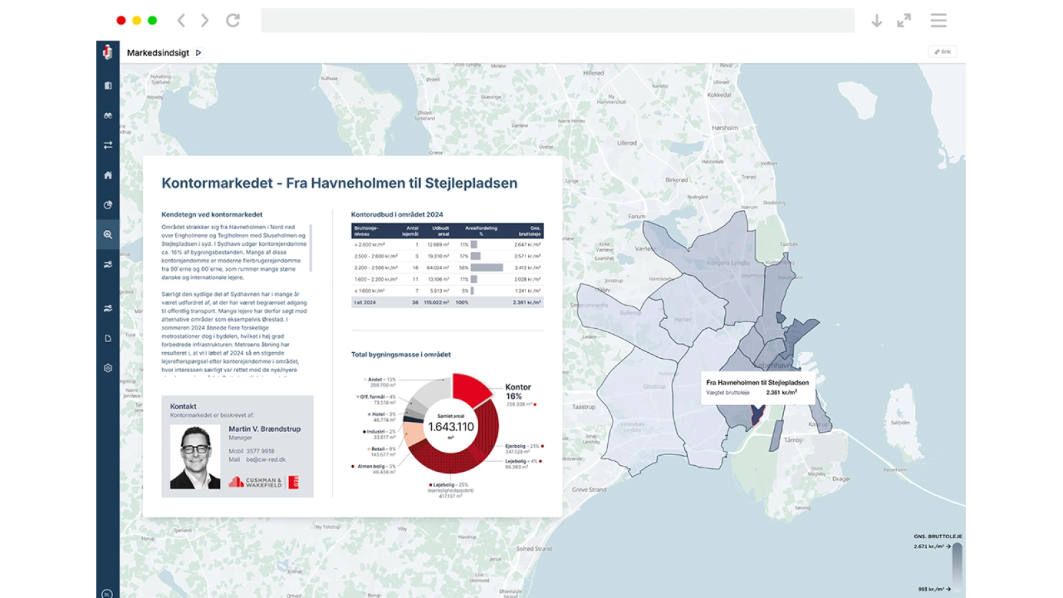The image size is (1063, 598).
Task: Select the magnifier market insight icon
Action: click(108, 235)
